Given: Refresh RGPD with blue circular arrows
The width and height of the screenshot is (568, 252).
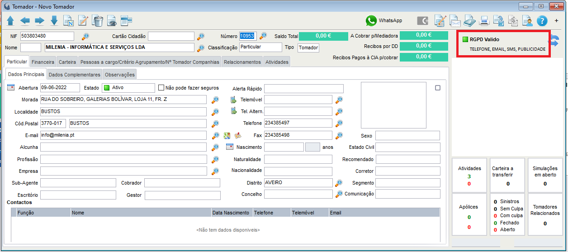Looking at the screenshot, I should [x=555, y=40].
